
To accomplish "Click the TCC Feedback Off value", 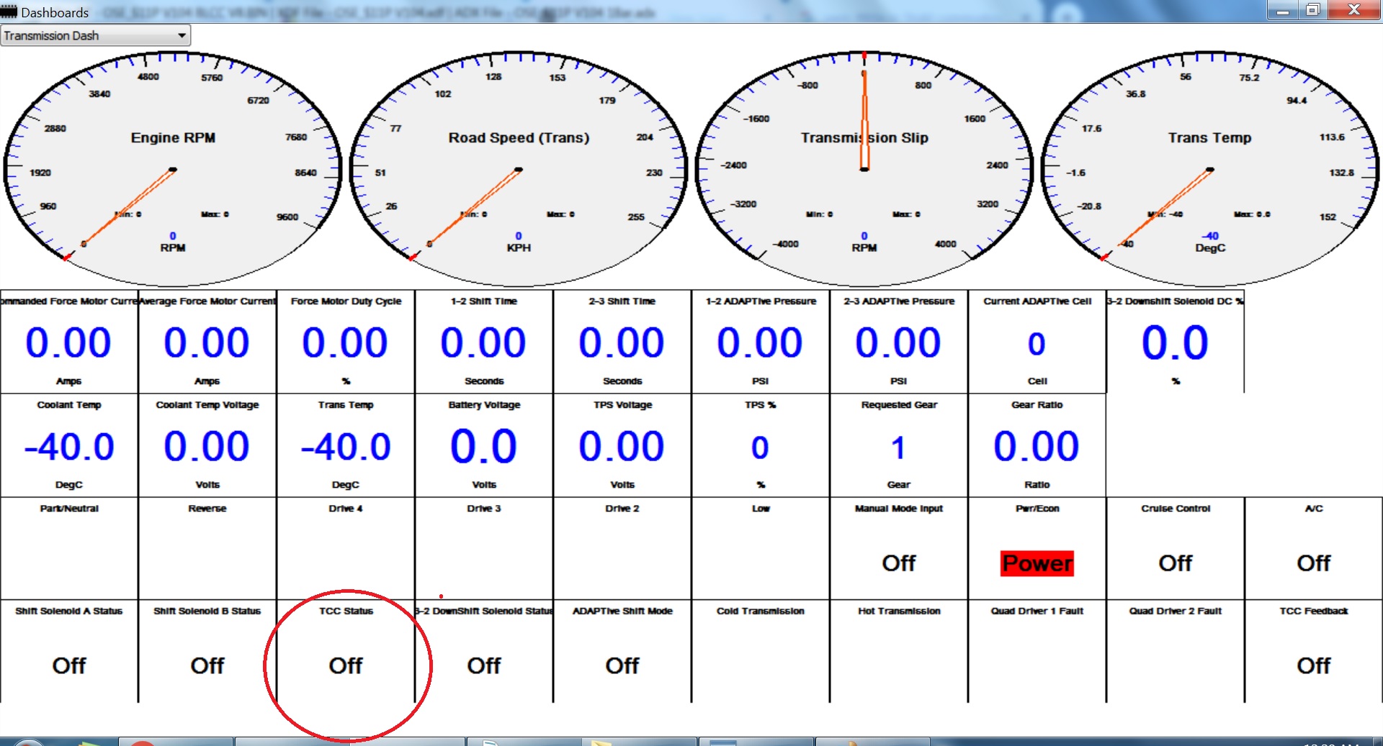I will tap(1314, 666).
